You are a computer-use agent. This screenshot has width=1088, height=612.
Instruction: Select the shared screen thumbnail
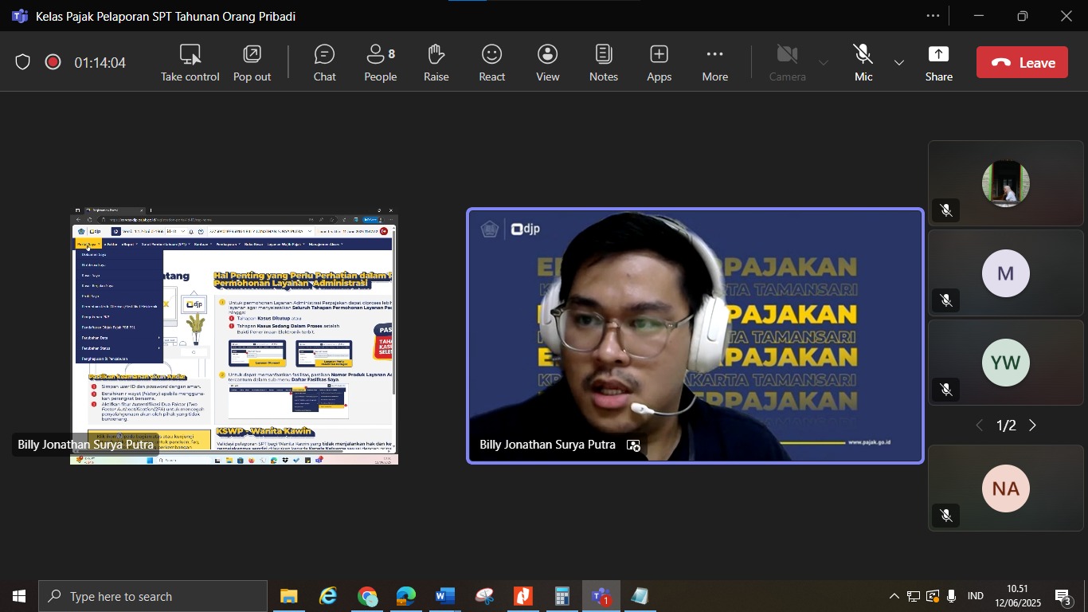click(234, 336)
